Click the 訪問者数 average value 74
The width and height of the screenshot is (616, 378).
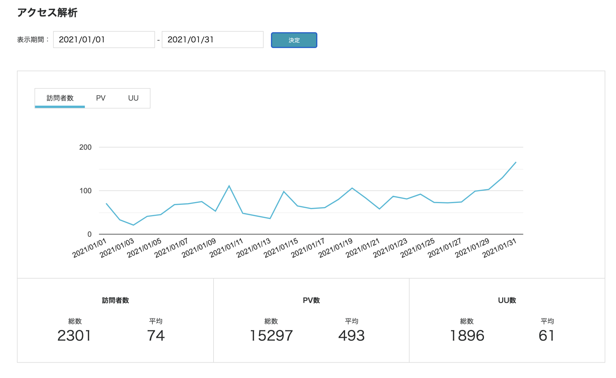click(156, 336)
